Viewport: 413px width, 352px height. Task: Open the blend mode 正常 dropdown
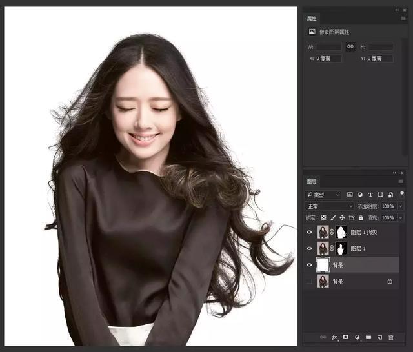[x=329, y=206]
